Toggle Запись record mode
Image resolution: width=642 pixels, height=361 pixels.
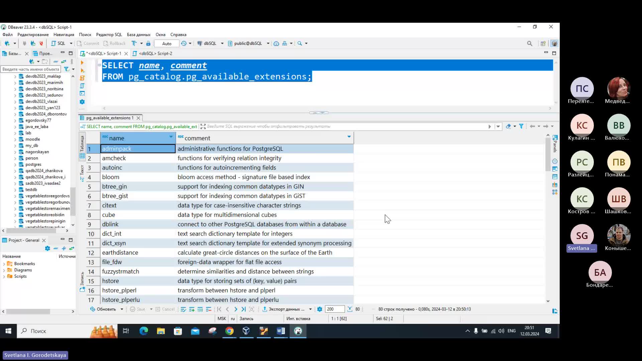pos(82,282)
